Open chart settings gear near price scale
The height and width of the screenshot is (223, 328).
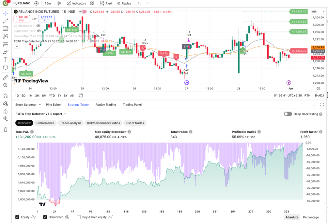319,88
